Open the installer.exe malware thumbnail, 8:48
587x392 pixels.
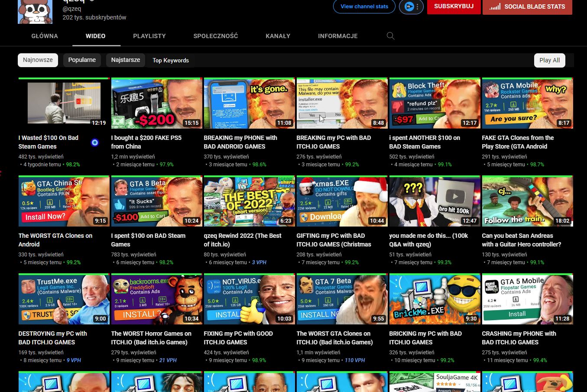[342, 103]
